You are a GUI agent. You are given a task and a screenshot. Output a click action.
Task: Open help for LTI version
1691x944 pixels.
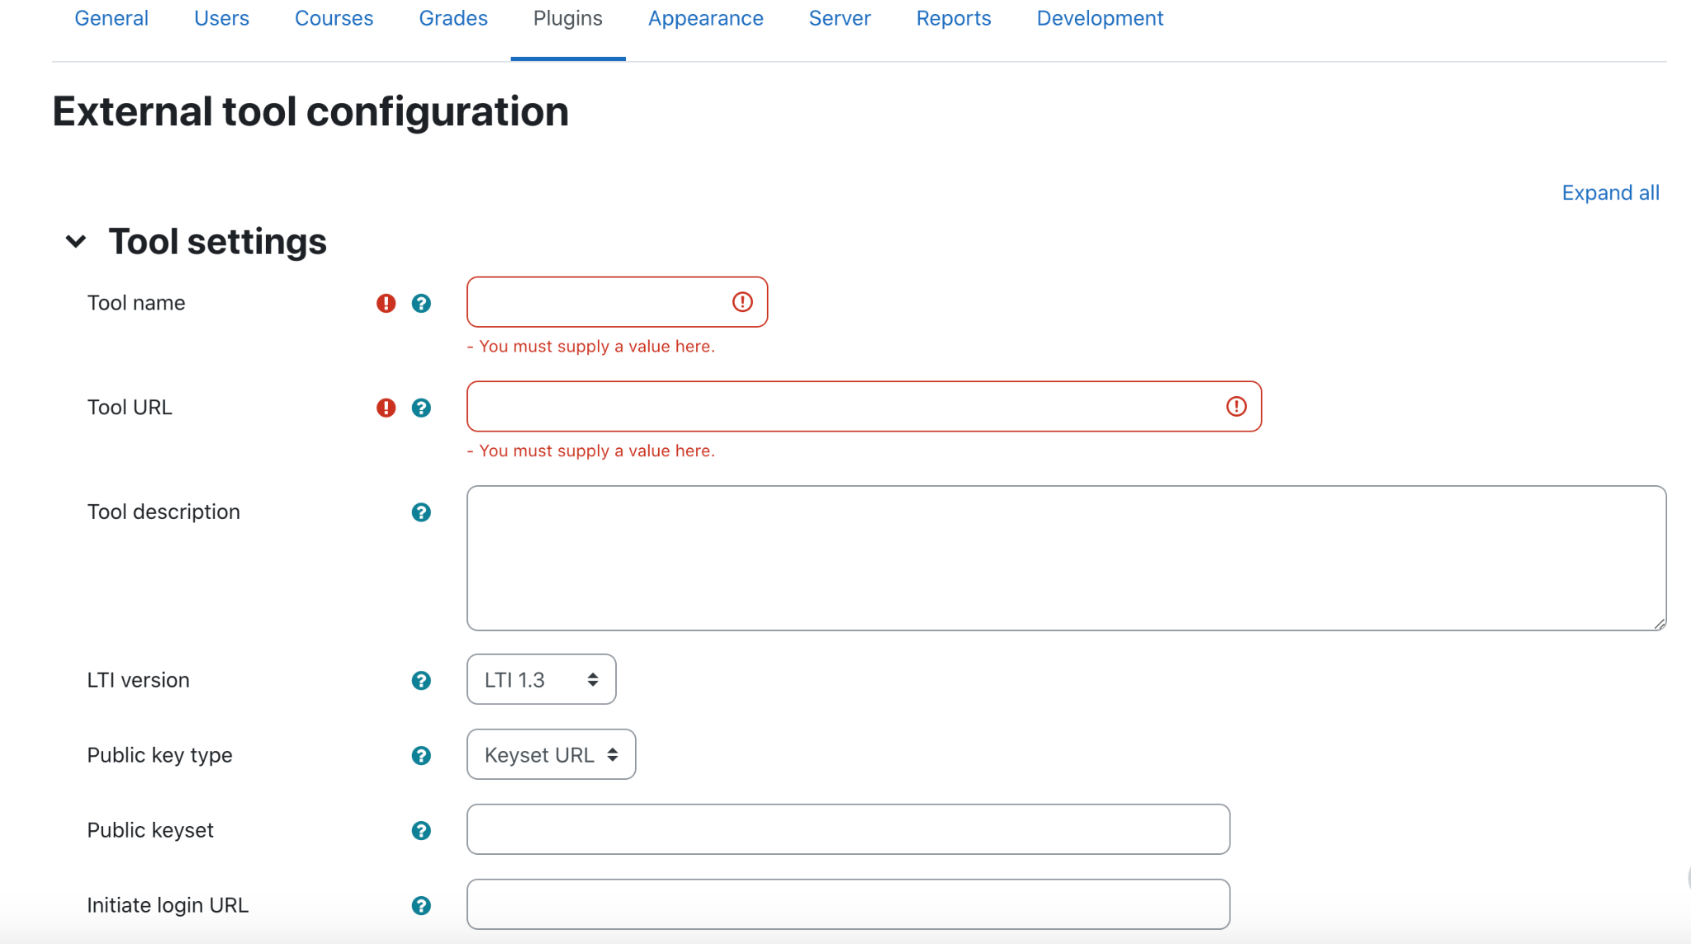[421, 681]
